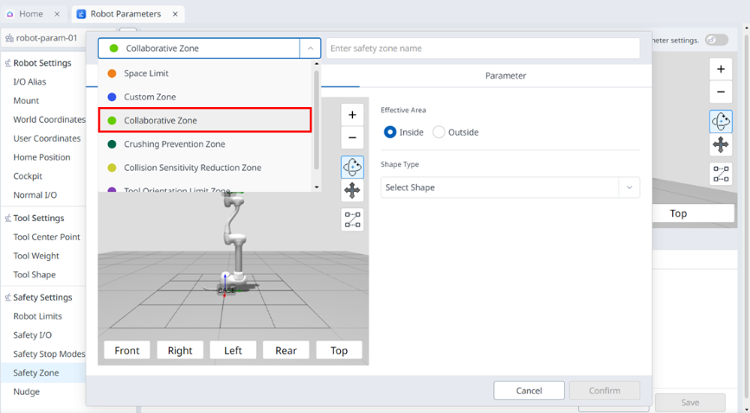
Task: Select the Outside effective area option
Action: click(439, 132)
